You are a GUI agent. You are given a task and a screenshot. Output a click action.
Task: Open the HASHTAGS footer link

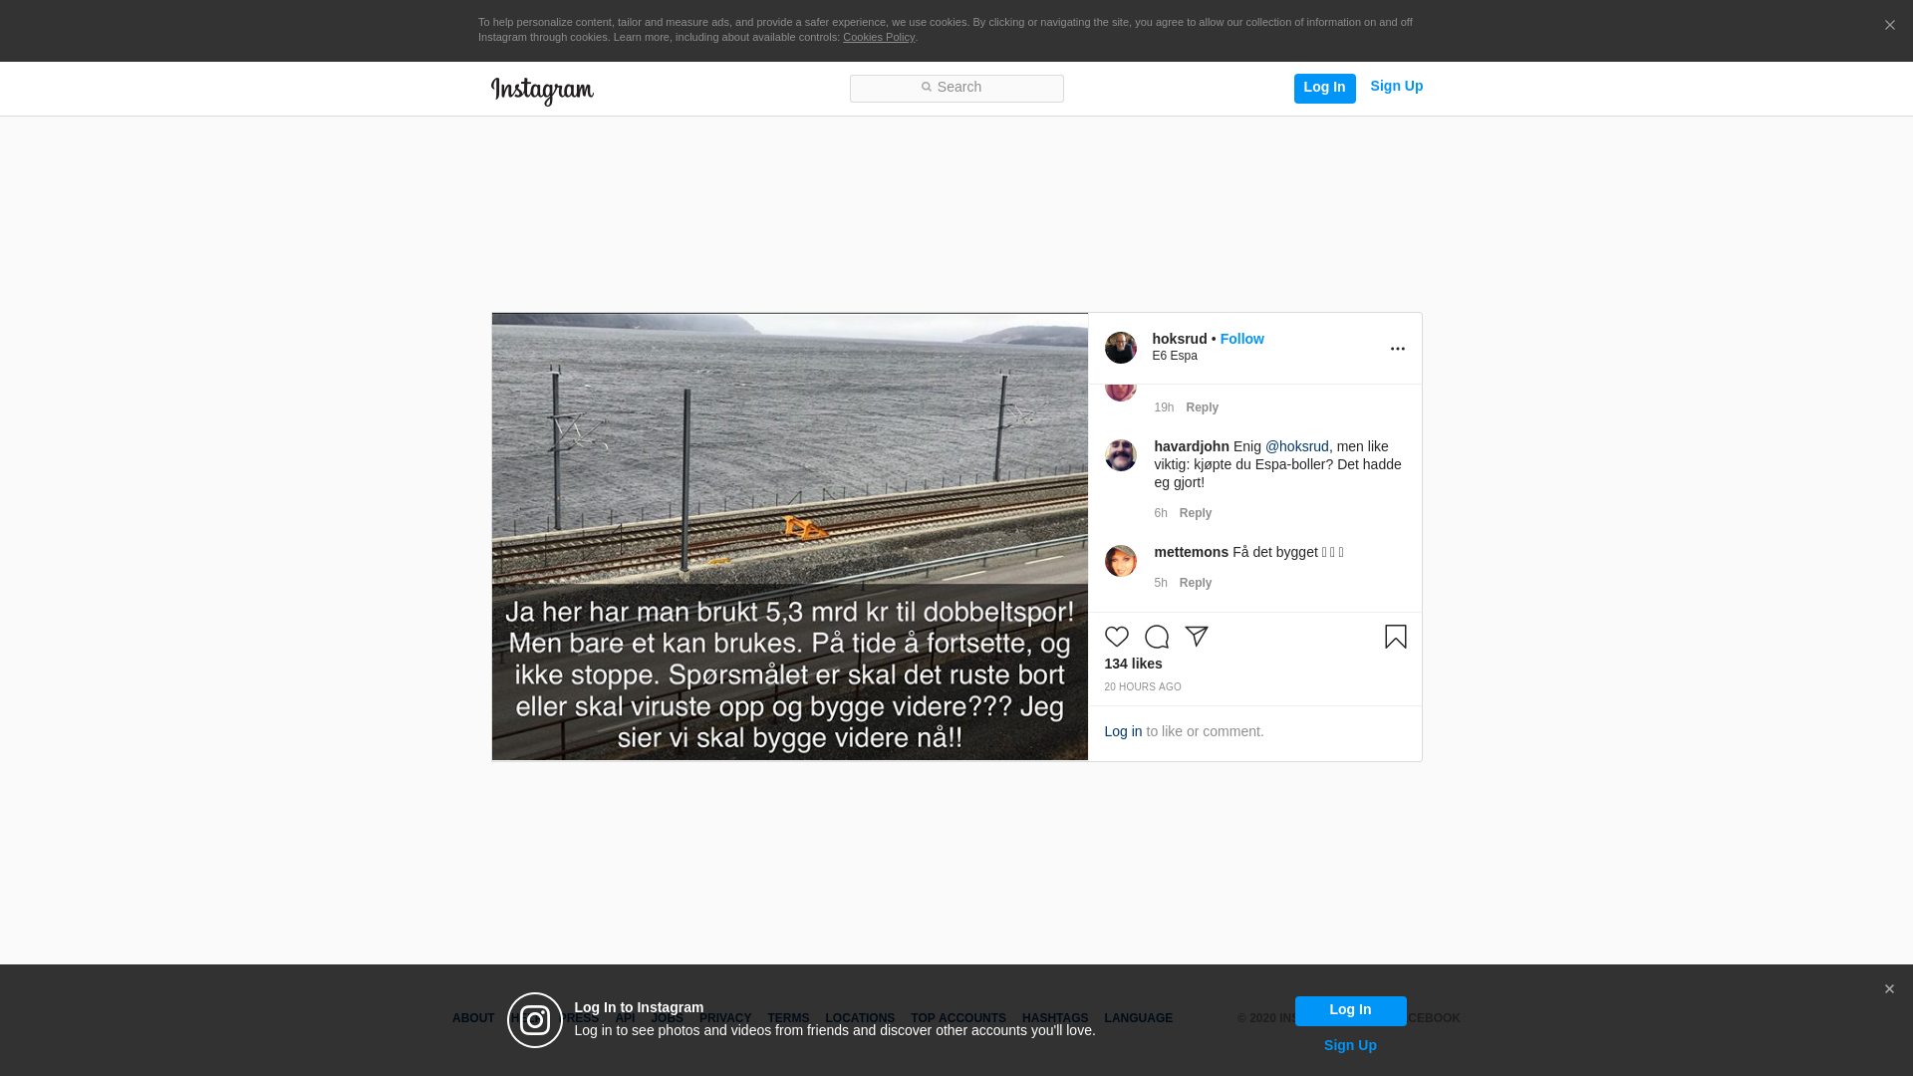coord(1054,1018)
